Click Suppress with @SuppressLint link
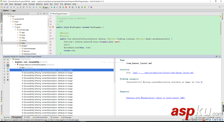This screenshot has width=224, height=122. 156,98
